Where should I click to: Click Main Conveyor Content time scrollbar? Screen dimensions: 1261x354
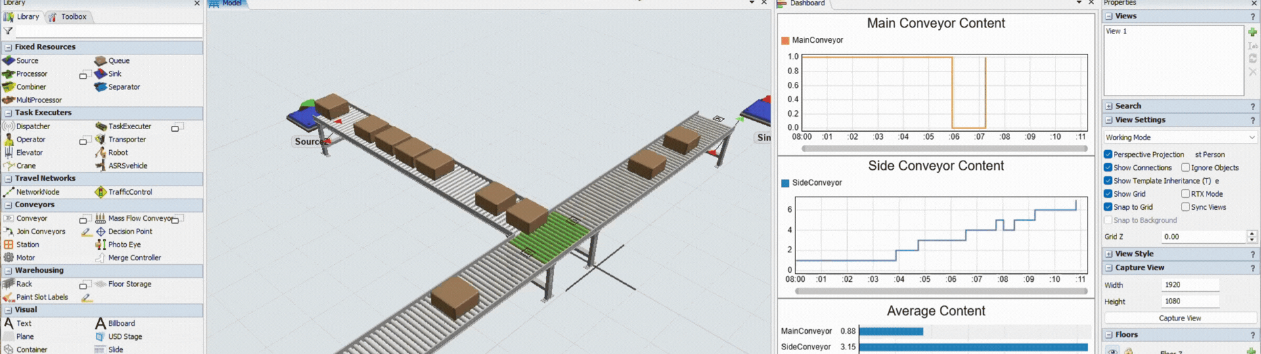click(x=944, y=149)
